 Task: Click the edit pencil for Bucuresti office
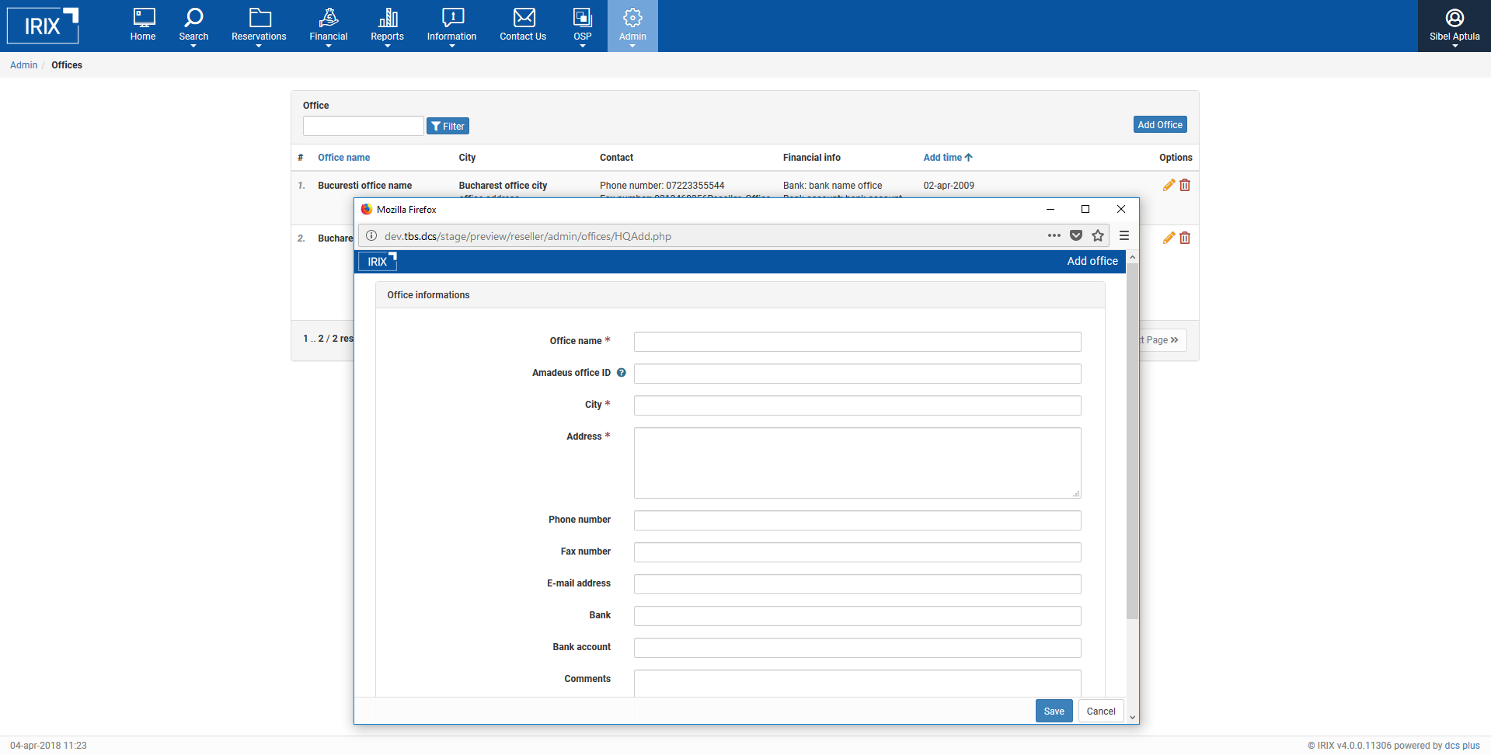(1168, 185)
